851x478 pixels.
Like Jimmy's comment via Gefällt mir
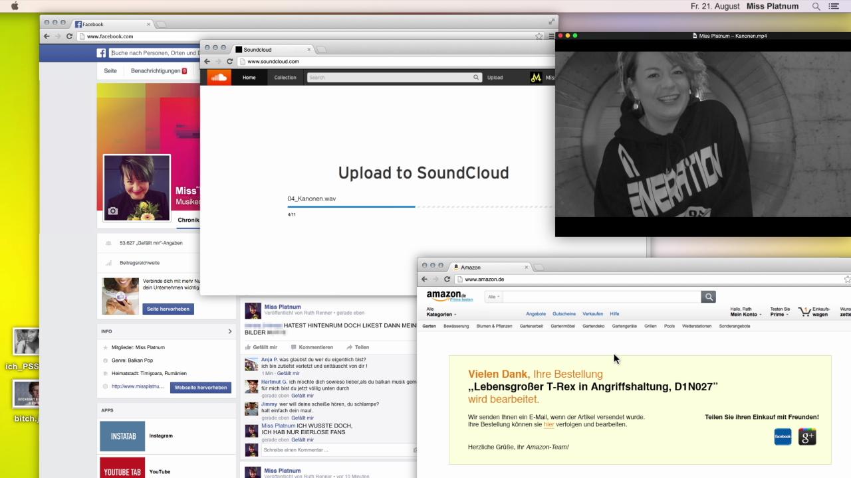pyautogui.click(x=302, y=418)
